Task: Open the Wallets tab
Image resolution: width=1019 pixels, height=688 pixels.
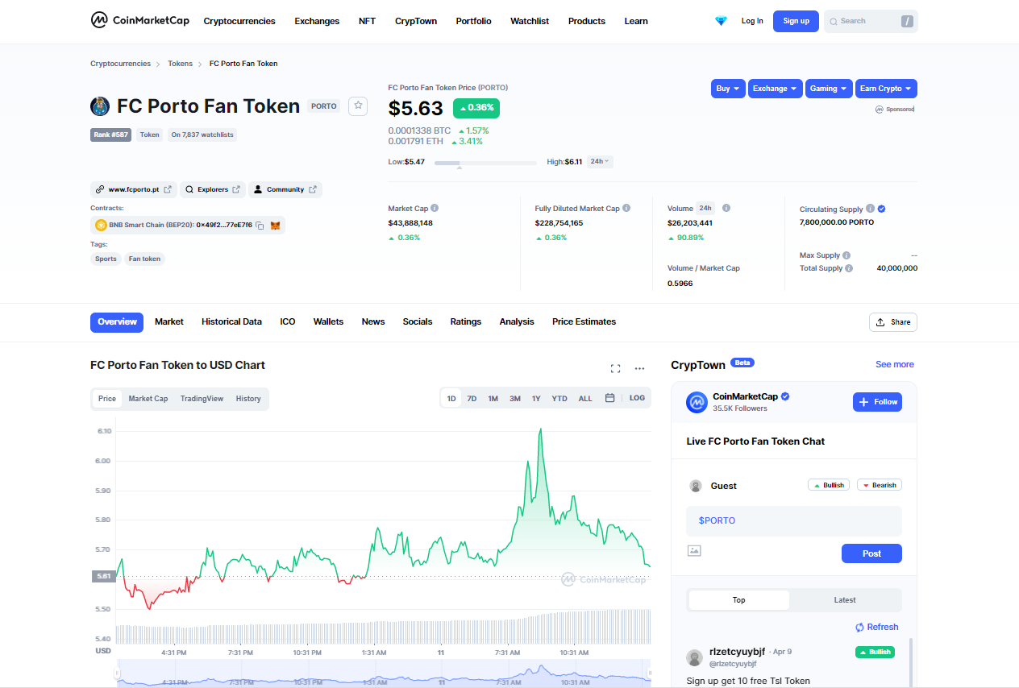Action: pyautogui.click(x=328, y=321)
